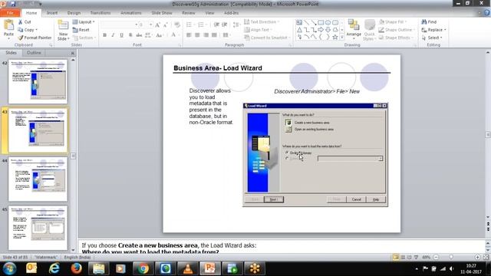Switch to the Design ribbon tab
This screenshot has width=491, height=276.
pos(74,13)
